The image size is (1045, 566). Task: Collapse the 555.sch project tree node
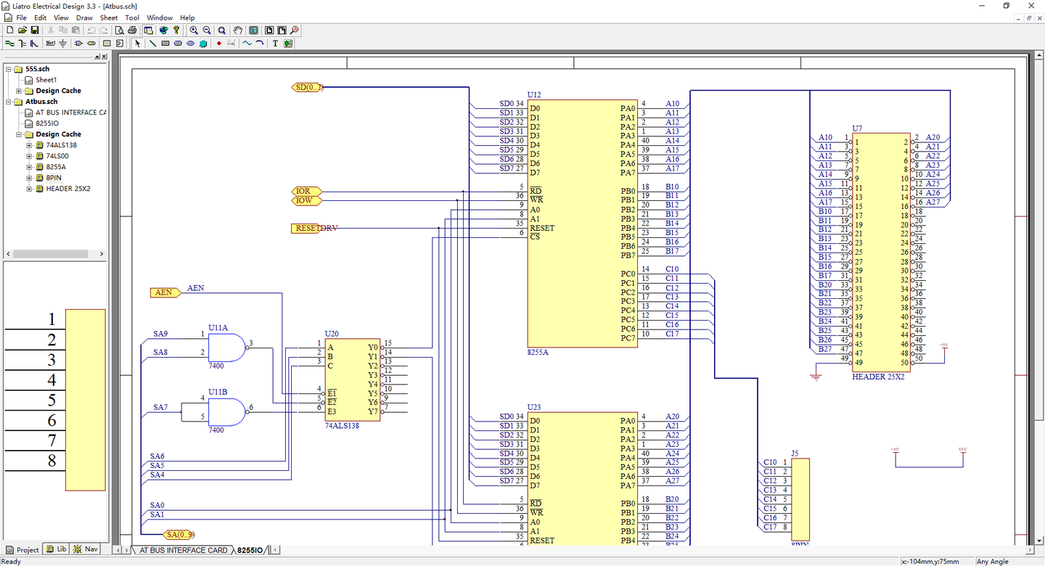coord(9,69)
